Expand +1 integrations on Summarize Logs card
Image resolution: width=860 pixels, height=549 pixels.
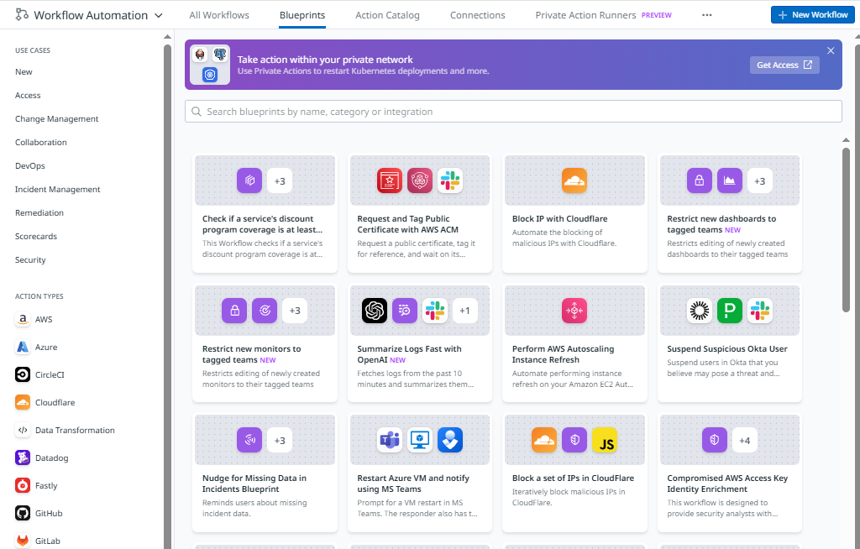pyautogui.click(x=464, y=311)
